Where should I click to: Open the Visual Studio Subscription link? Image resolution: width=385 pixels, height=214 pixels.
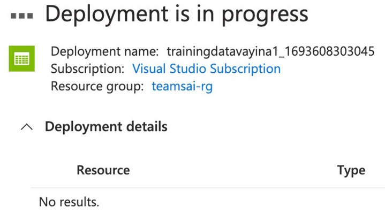tap(206, 69)
